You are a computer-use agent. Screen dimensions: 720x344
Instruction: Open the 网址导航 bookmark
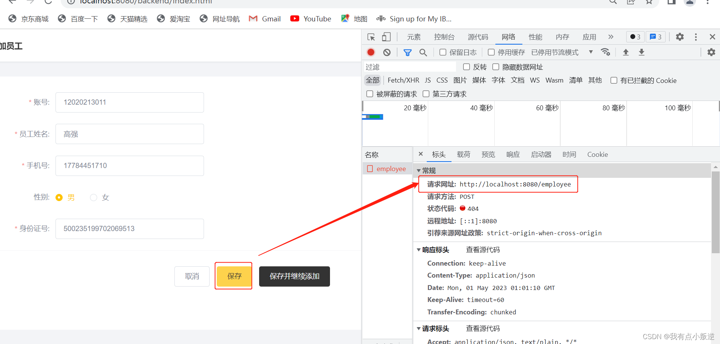click(219, 19)
